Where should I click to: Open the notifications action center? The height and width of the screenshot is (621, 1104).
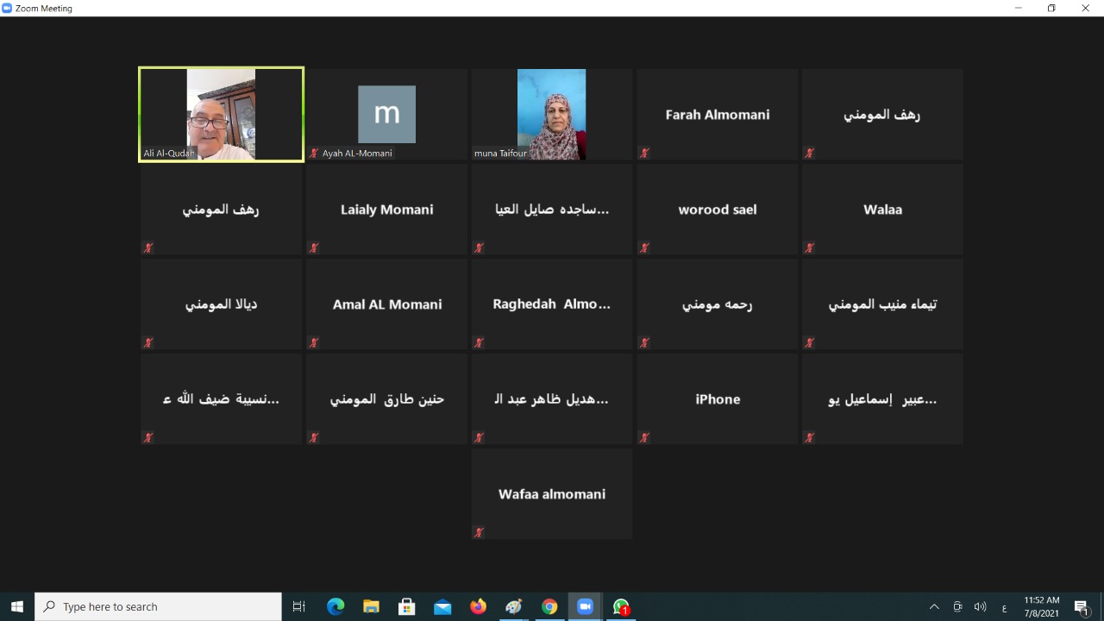pos(1082,607)
